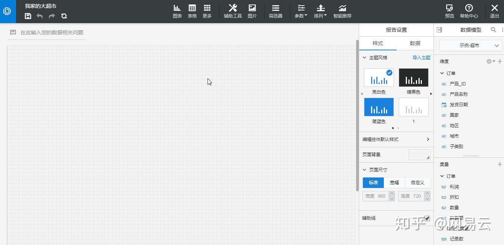Add a filter via 筛选器
The height and width of the screenshot is (245, 504).
(276, 11)
